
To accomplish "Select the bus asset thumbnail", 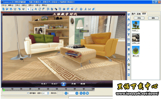I will (136, 38).
